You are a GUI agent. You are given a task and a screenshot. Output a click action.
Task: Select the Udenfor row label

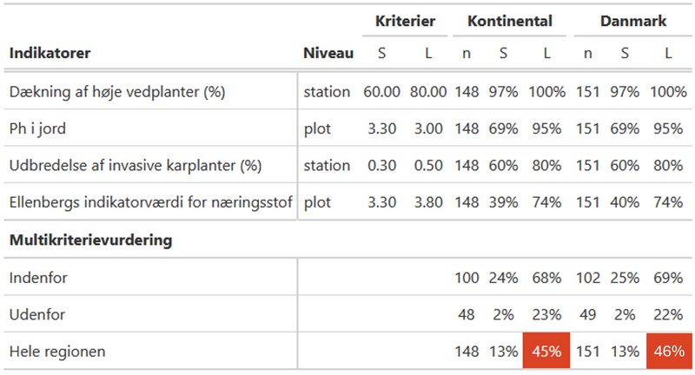tap(37, 314)
